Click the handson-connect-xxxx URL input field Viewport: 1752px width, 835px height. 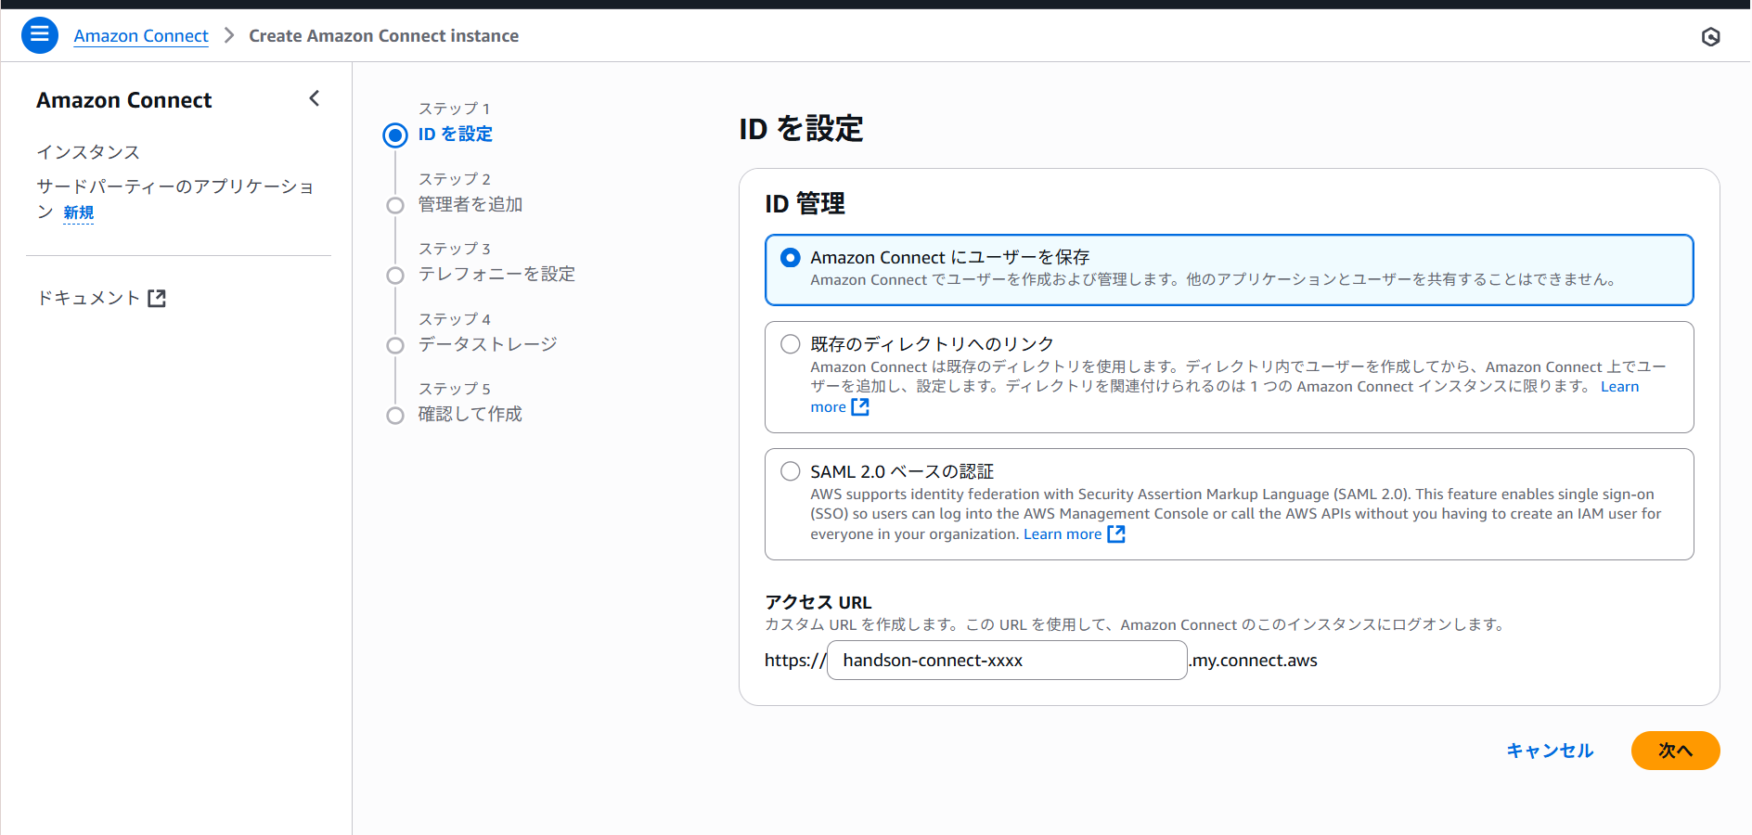pos(1006,660)
